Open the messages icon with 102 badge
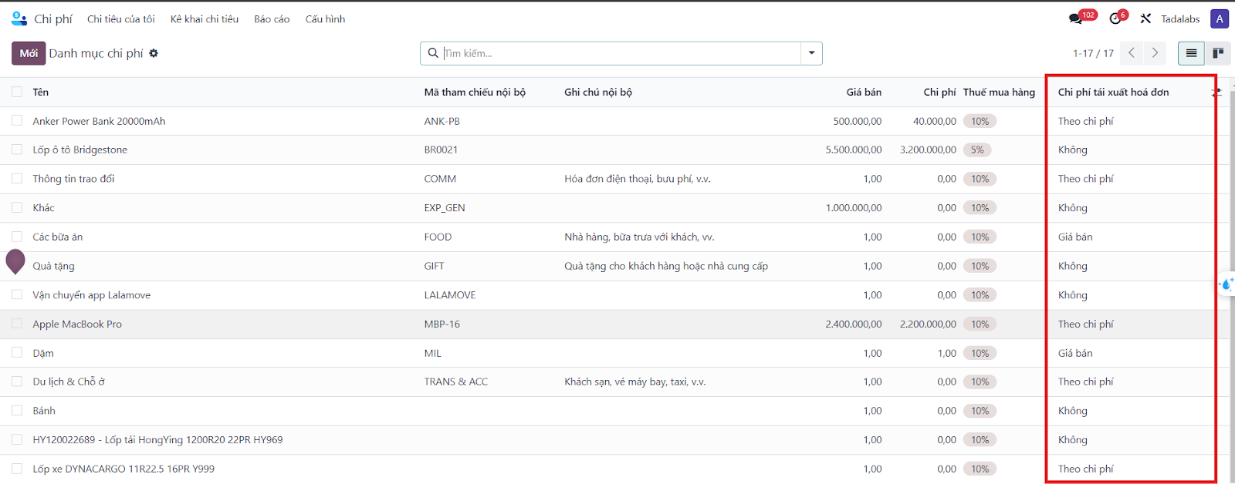This screenshot has height=484, width=1235. [1075, 18]
